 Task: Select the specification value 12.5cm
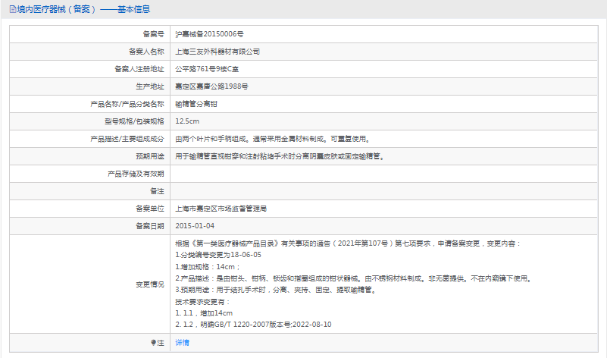click(x=187, y=121)
